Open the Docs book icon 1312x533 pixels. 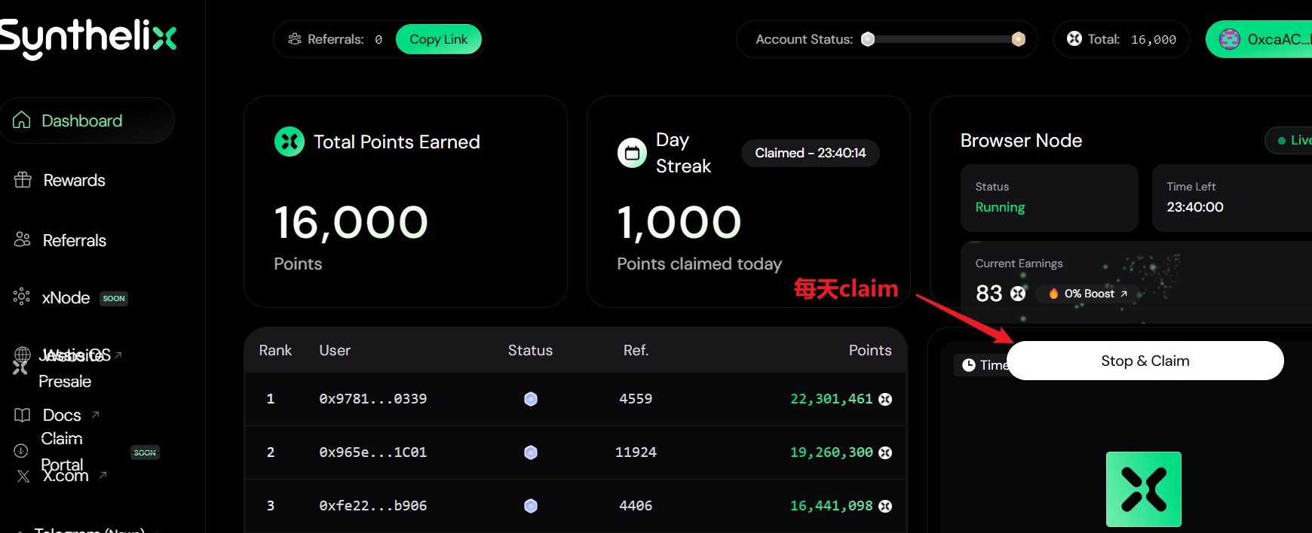(23, 415)
